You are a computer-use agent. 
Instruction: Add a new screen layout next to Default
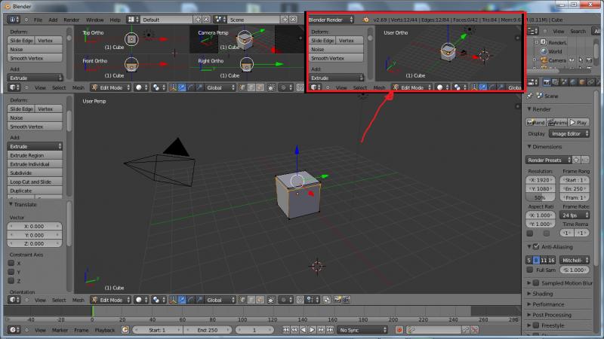(x=198, y=20)
